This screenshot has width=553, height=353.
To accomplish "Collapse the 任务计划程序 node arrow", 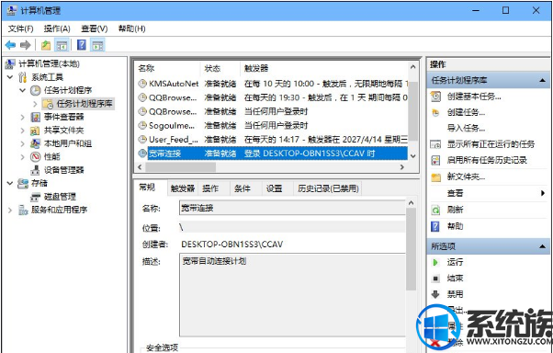I will (x=23, y=90).
